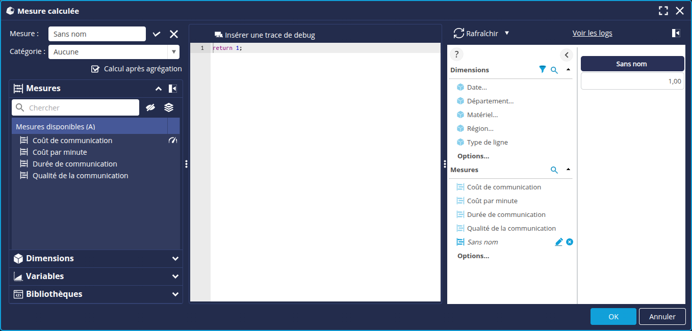Click the Chercher search field
This screenshot has width=692, height=331.
tap(82, 108)
